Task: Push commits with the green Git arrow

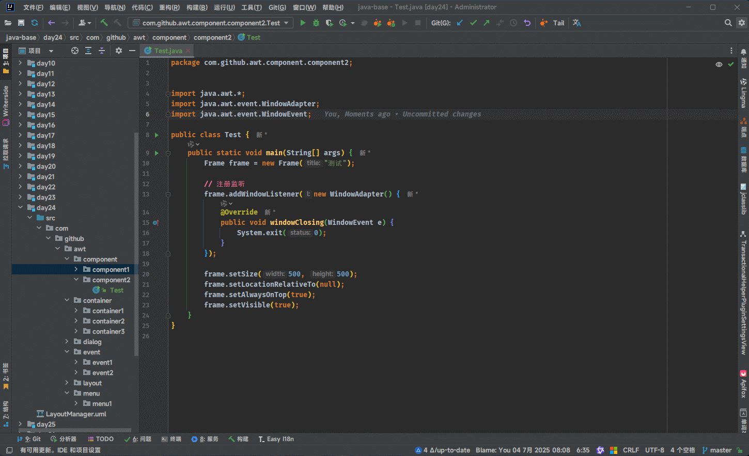Action: (x=487, y=23)
